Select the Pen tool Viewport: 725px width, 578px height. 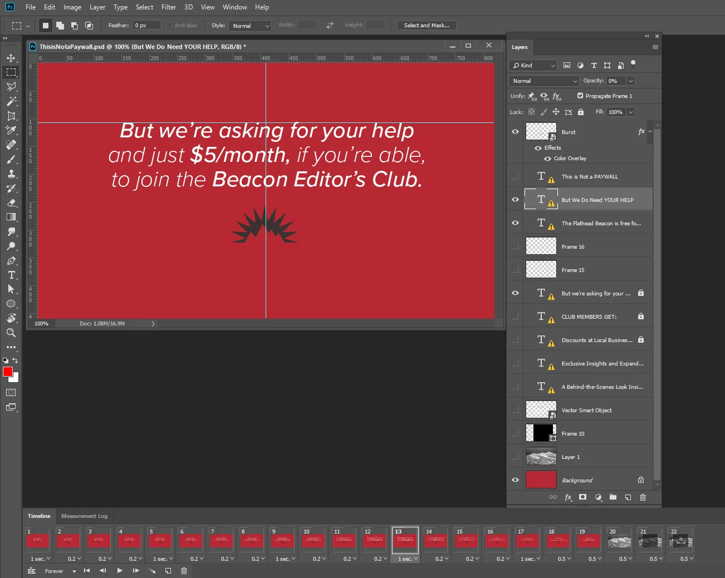click(x=11, y=260)
